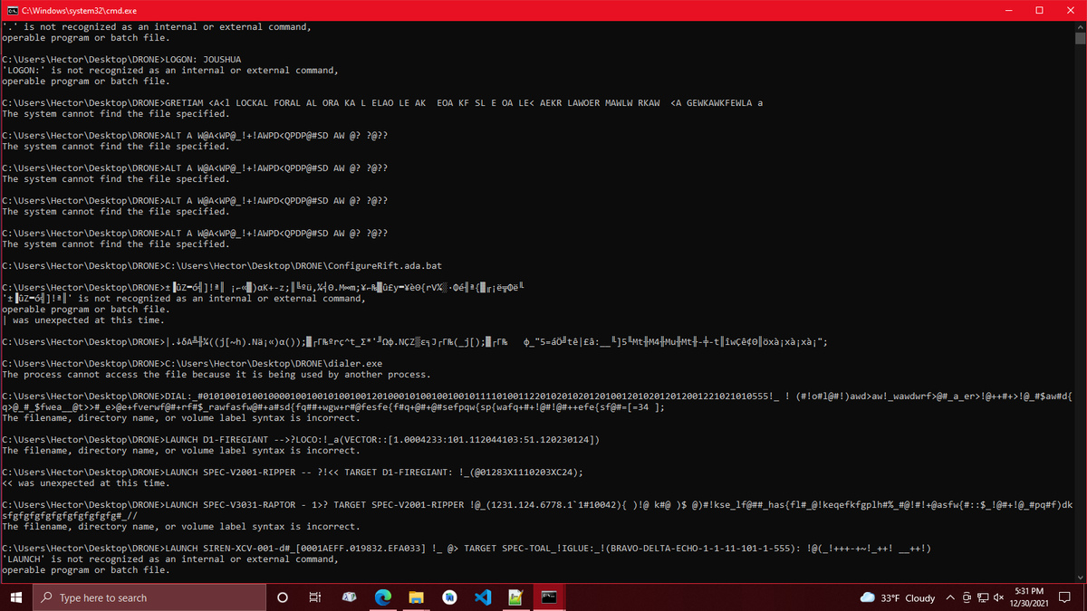Click the ConfigureRift.ada.bat command line
The width and height of the screenshot is (1087, 611).
222,266
